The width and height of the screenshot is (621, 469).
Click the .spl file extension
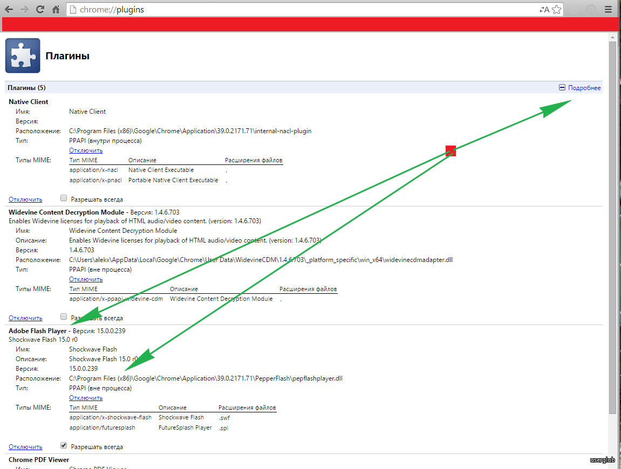click(x=223, y=428)
